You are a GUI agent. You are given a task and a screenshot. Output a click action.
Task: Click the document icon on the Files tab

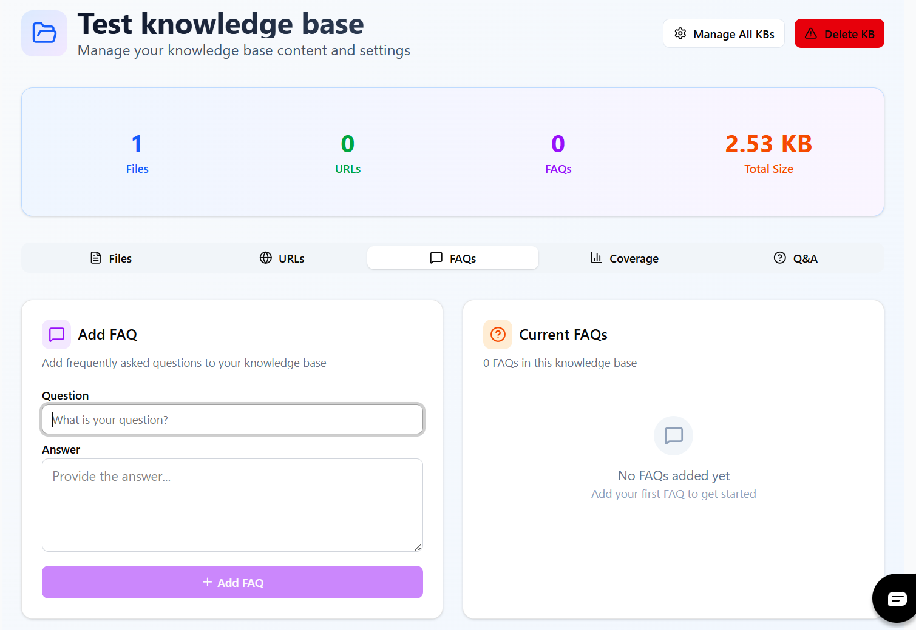pos(95,258)
